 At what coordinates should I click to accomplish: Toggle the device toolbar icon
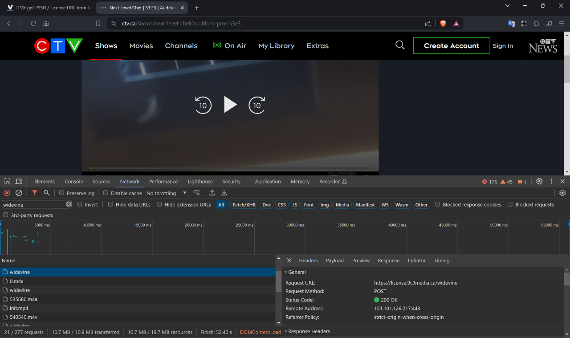tap(19, 181)
